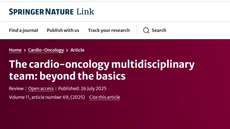Click the Search text label

tap(159, 30)
